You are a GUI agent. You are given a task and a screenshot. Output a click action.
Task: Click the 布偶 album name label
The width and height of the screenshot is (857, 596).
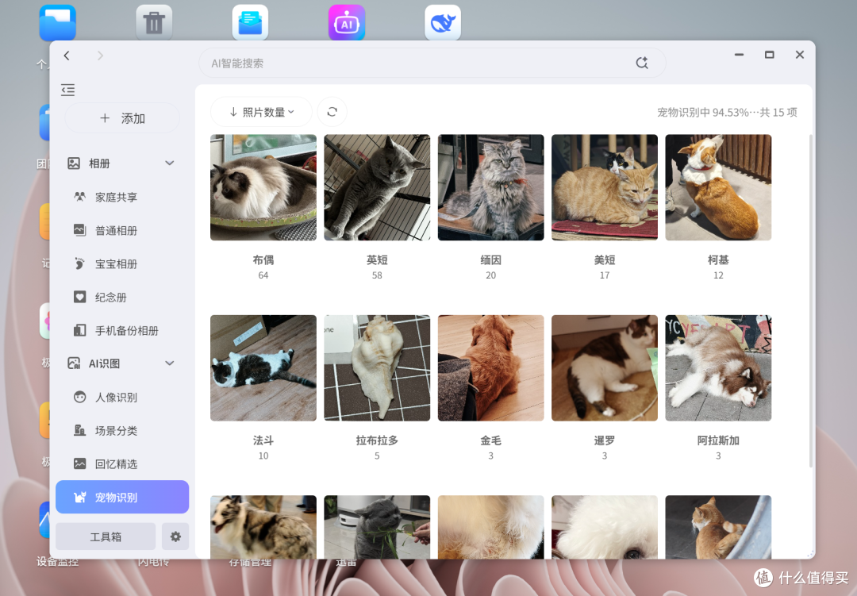point(263,260)
